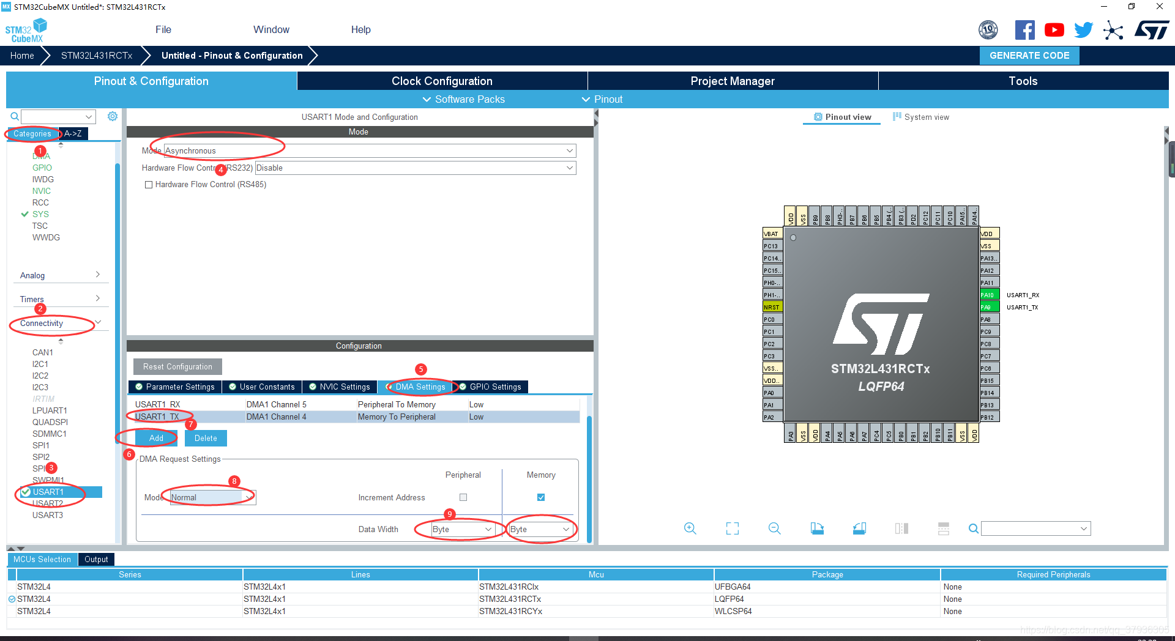Viewport: 1175px width, 641px height.
Task: Toggle vertical split view icon
Action: tap(901, 528)
